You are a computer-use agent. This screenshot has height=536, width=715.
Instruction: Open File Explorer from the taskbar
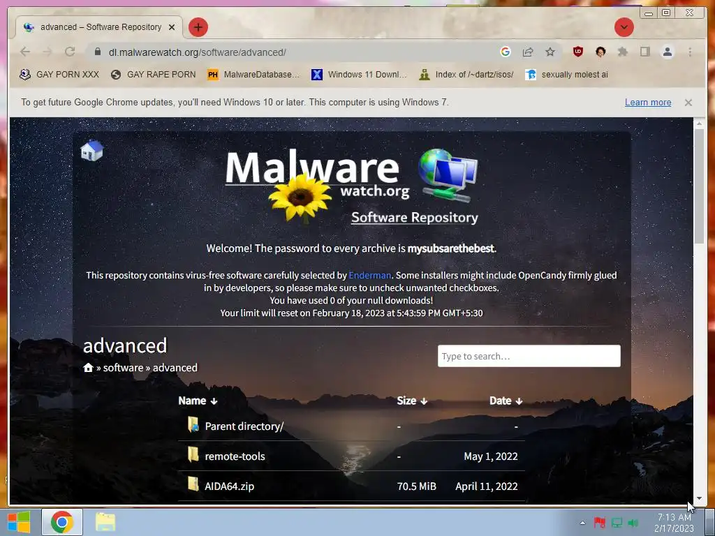click(x=105, y=522)
